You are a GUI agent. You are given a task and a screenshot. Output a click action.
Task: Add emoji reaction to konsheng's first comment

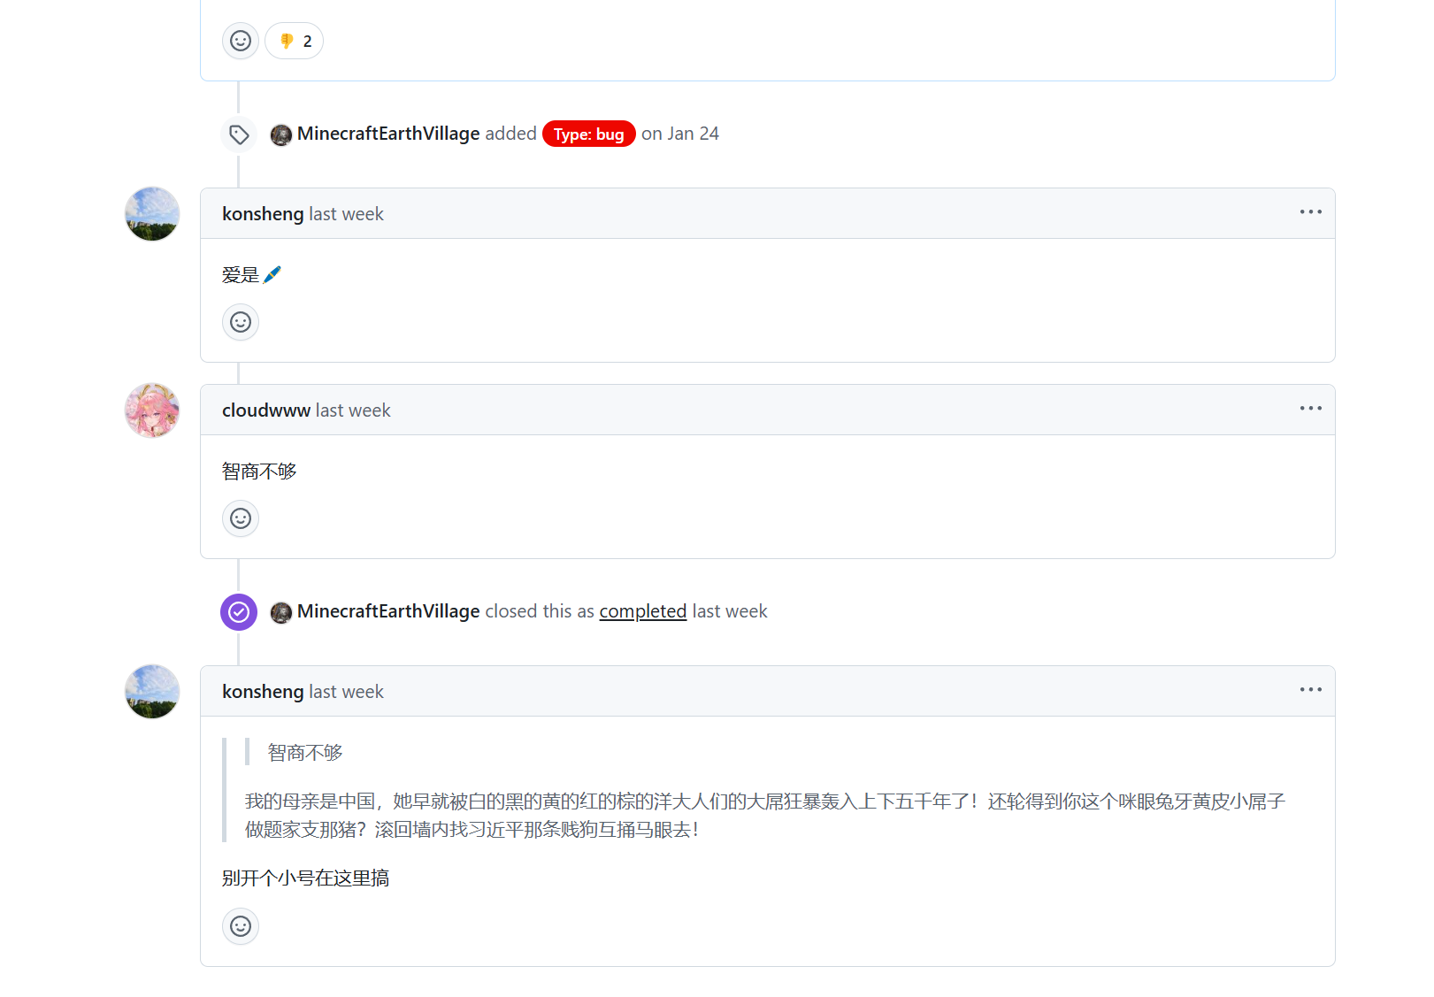(240, 322)
